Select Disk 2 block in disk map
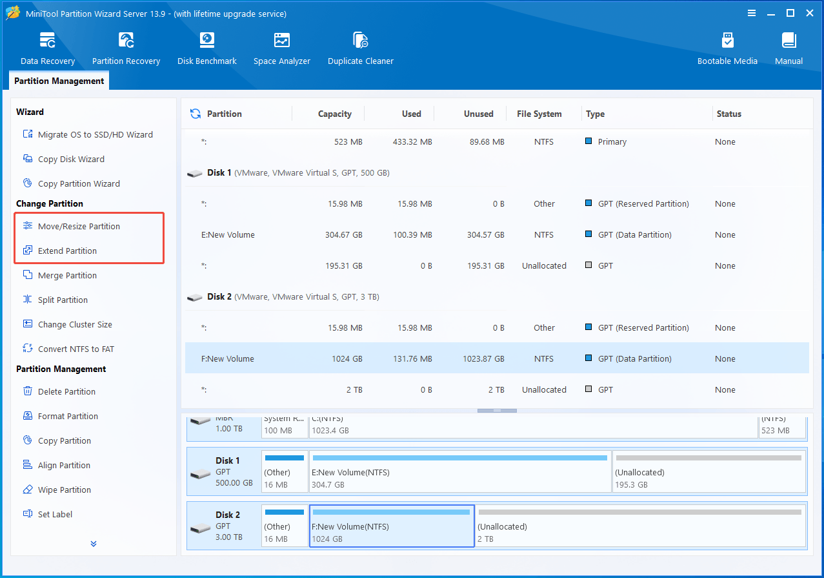 (224, 526)
